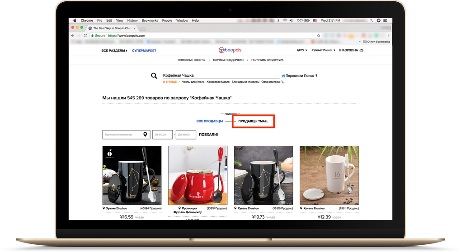Click the baopals logo
The height and width of the screenshot is (252, 461).
(230, 50)
